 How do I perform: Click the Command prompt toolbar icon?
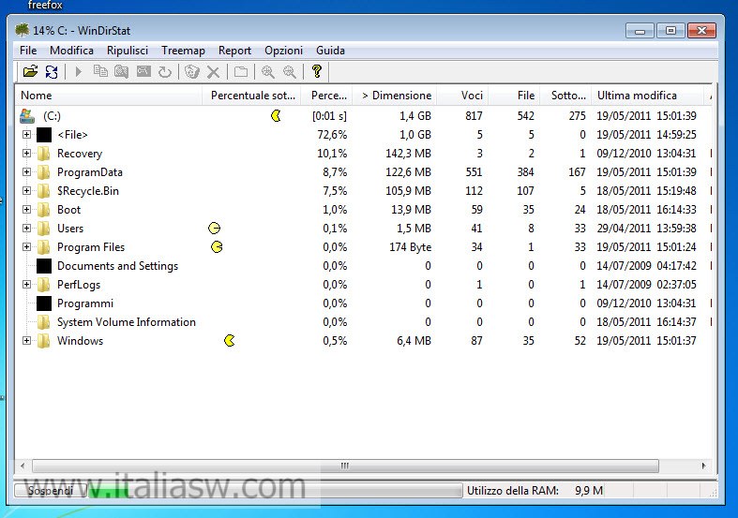pos(143,71)
